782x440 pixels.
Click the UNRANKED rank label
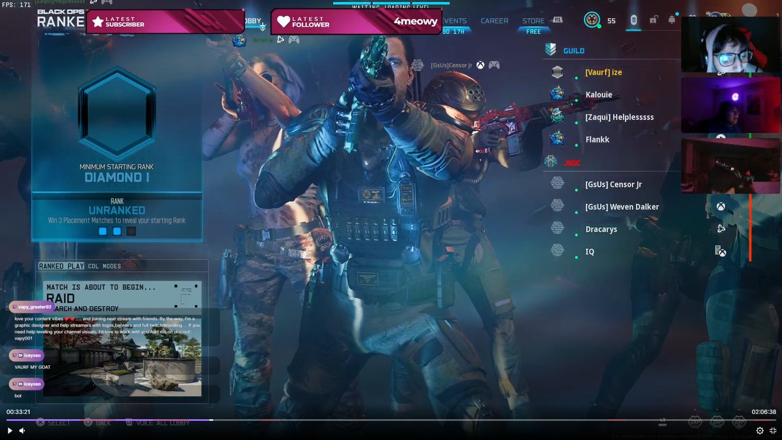pyautogui.click(x=117, y=211)
